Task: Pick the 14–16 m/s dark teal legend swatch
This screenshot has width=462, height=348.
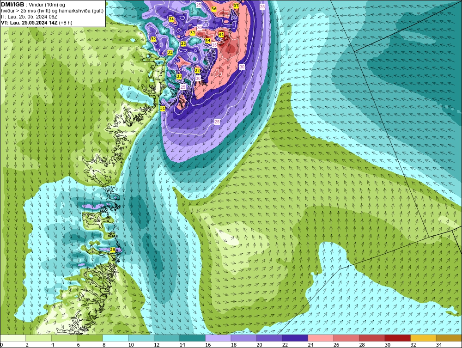Action: [192, 338]
